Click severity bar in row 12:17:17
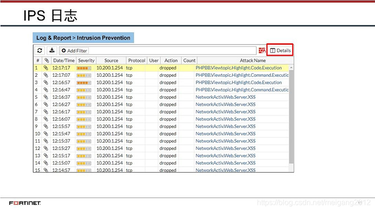This screenshot has height=211, width=375. pos(84,68)
